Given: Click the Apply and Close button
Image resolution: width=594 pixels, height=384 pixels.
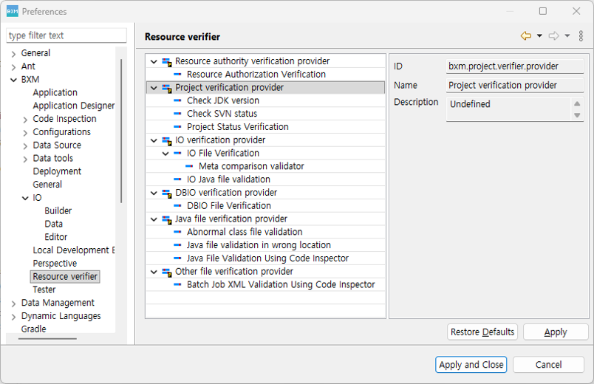Looking at the screenshot, I should [471, 365].
